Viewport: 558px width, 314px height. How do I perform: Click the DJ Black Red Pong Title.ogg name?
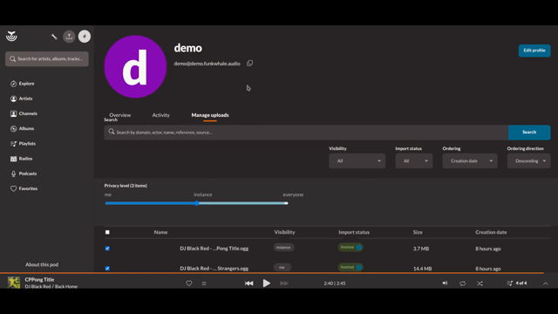point(214,249)
